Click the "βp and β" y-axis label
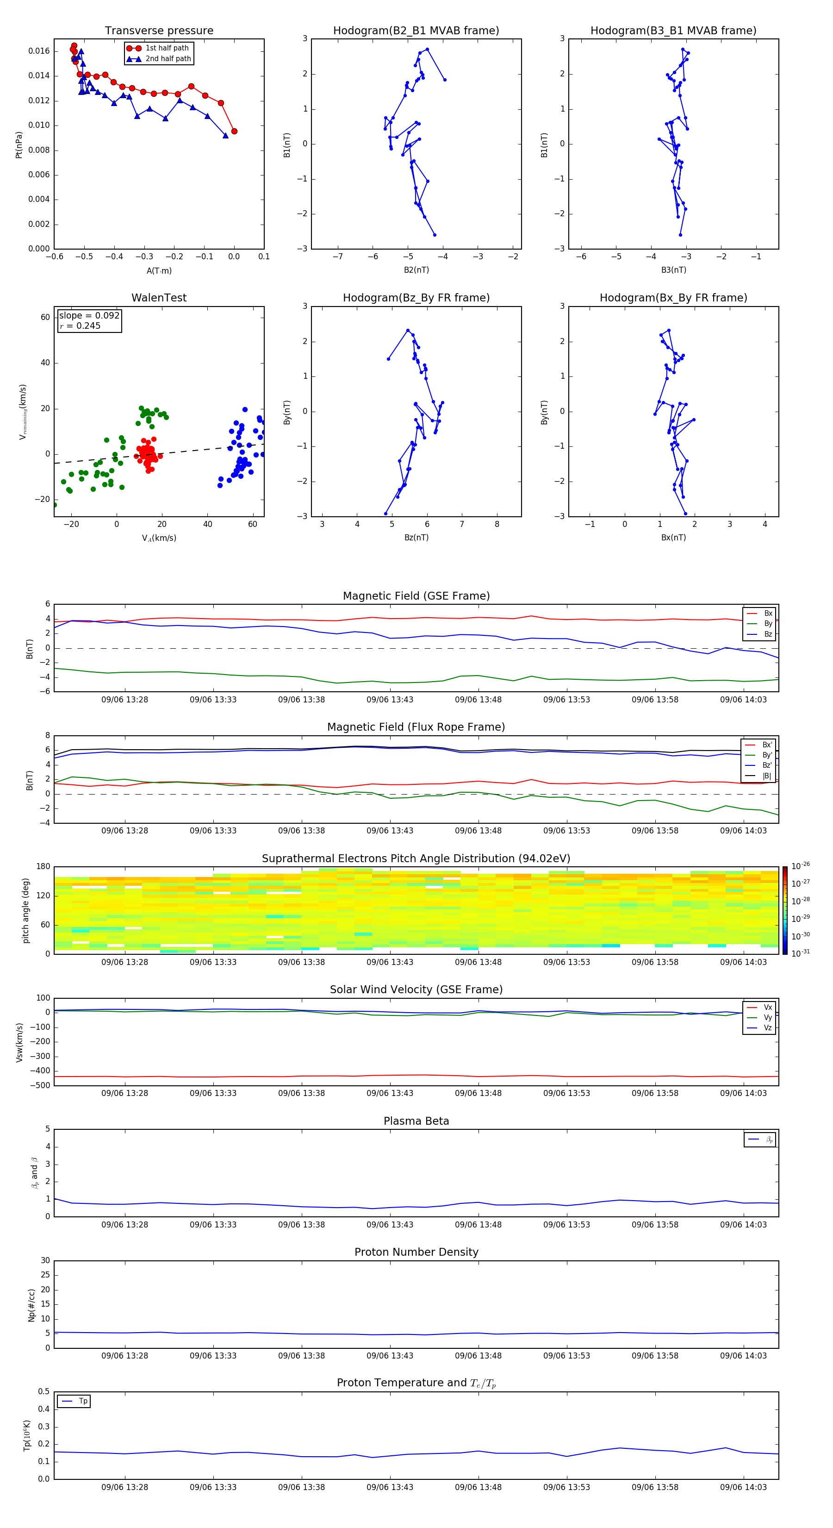Image resolution: width=833 pixels, height=1528 pixels. [34, 1173]
